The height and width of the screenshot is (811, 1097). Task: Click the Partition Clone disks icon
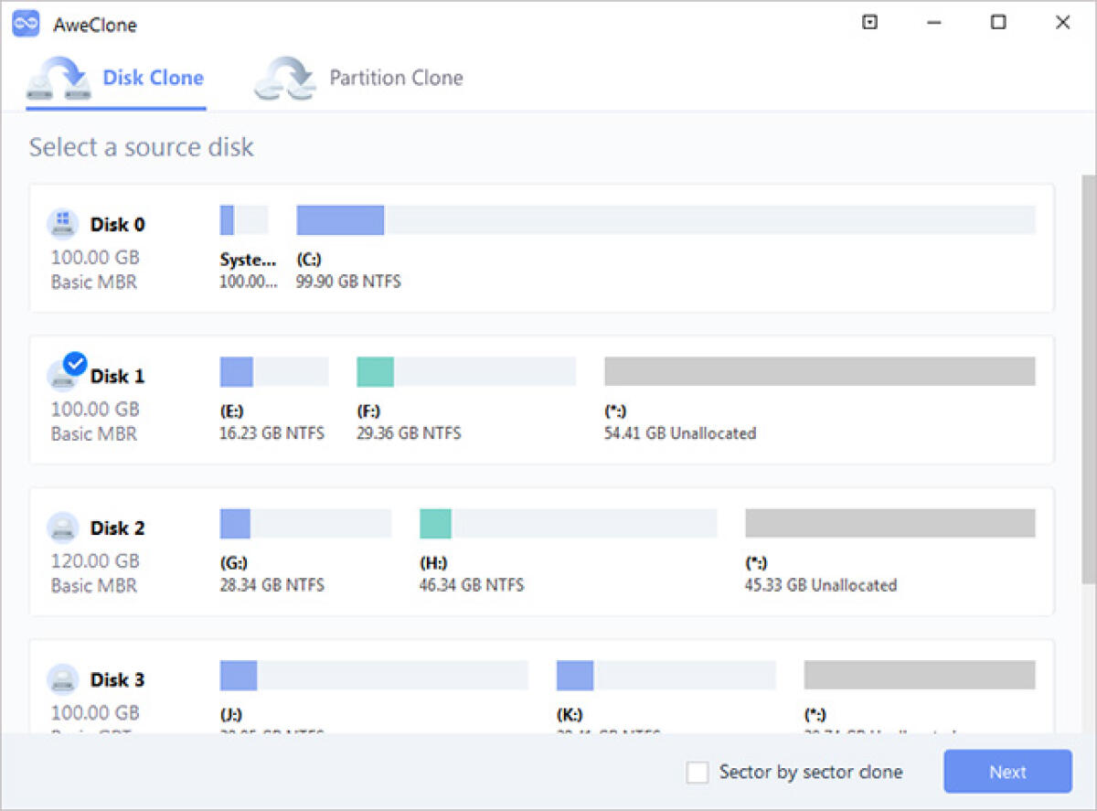point(282,80)
